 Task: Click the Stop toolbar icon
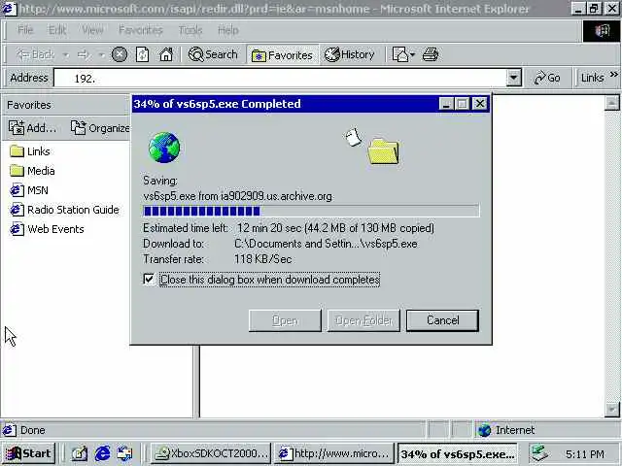click(x=119, y=54)
